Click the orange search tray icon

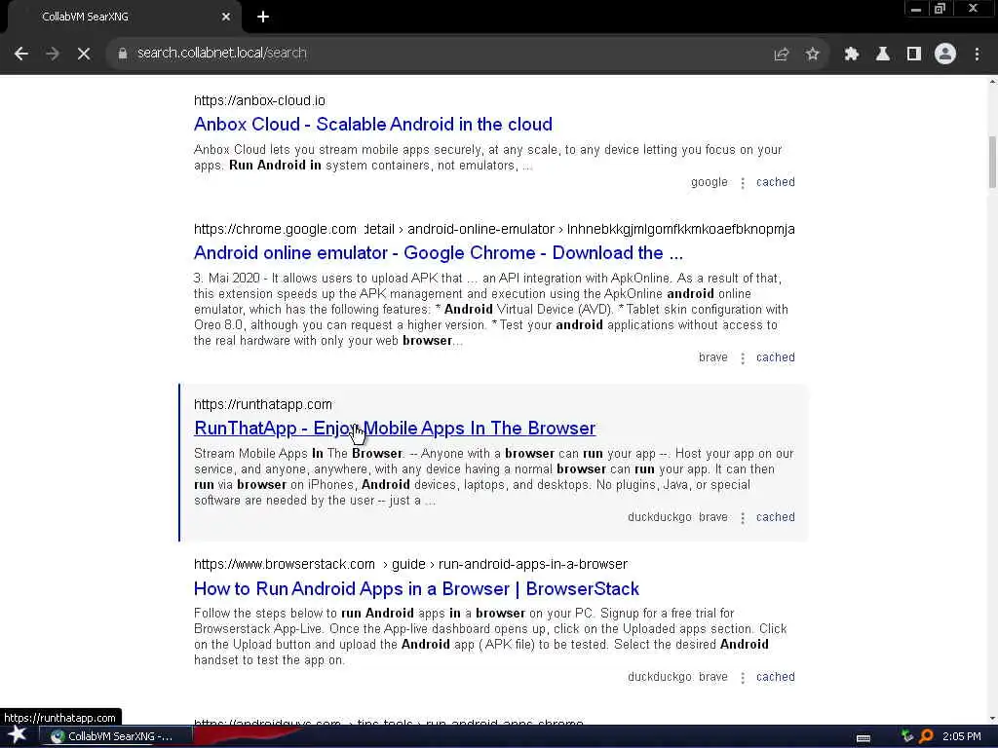coord(927,736)
